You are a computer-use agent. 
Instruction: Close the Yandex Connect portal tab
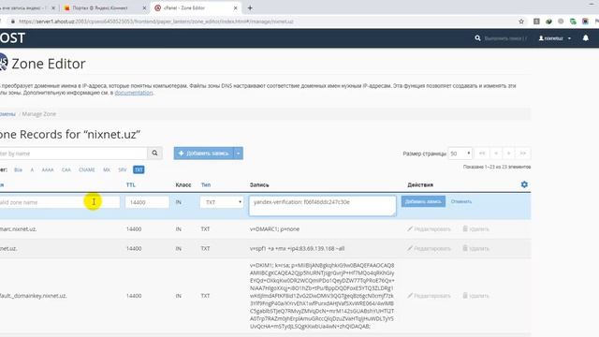[144, 7]
